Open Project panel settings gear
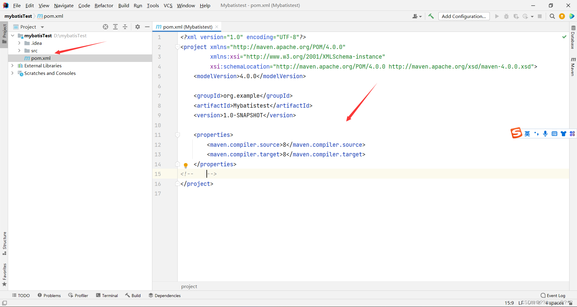The height and width of the screenshot is (307, 577). (138, 27)
